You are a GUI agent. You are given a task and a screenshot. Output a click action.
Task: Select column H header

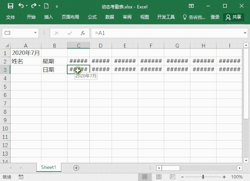point(203,46)
